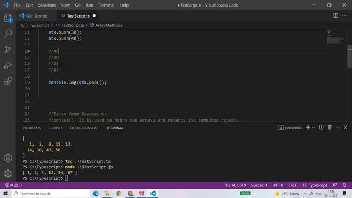The image size is (352, 198).
Task: Change line endings via CRLF
Action: (x=293, y=185)
